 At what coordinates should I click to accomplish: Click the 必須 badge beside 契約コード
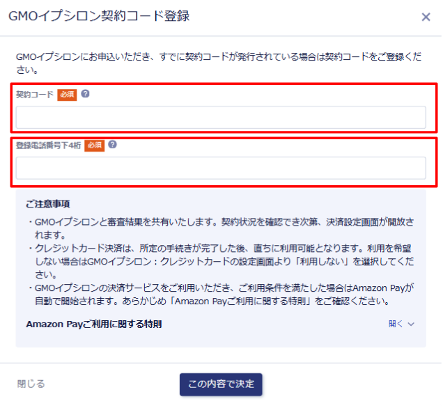[x=67, y=95]
